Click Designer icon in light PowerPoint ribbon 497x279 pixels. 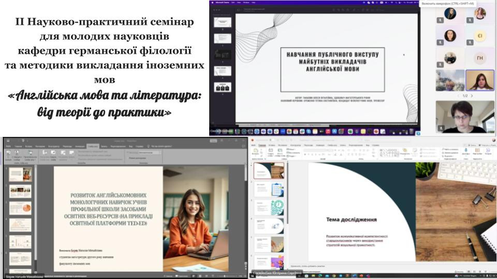[488, 150]
